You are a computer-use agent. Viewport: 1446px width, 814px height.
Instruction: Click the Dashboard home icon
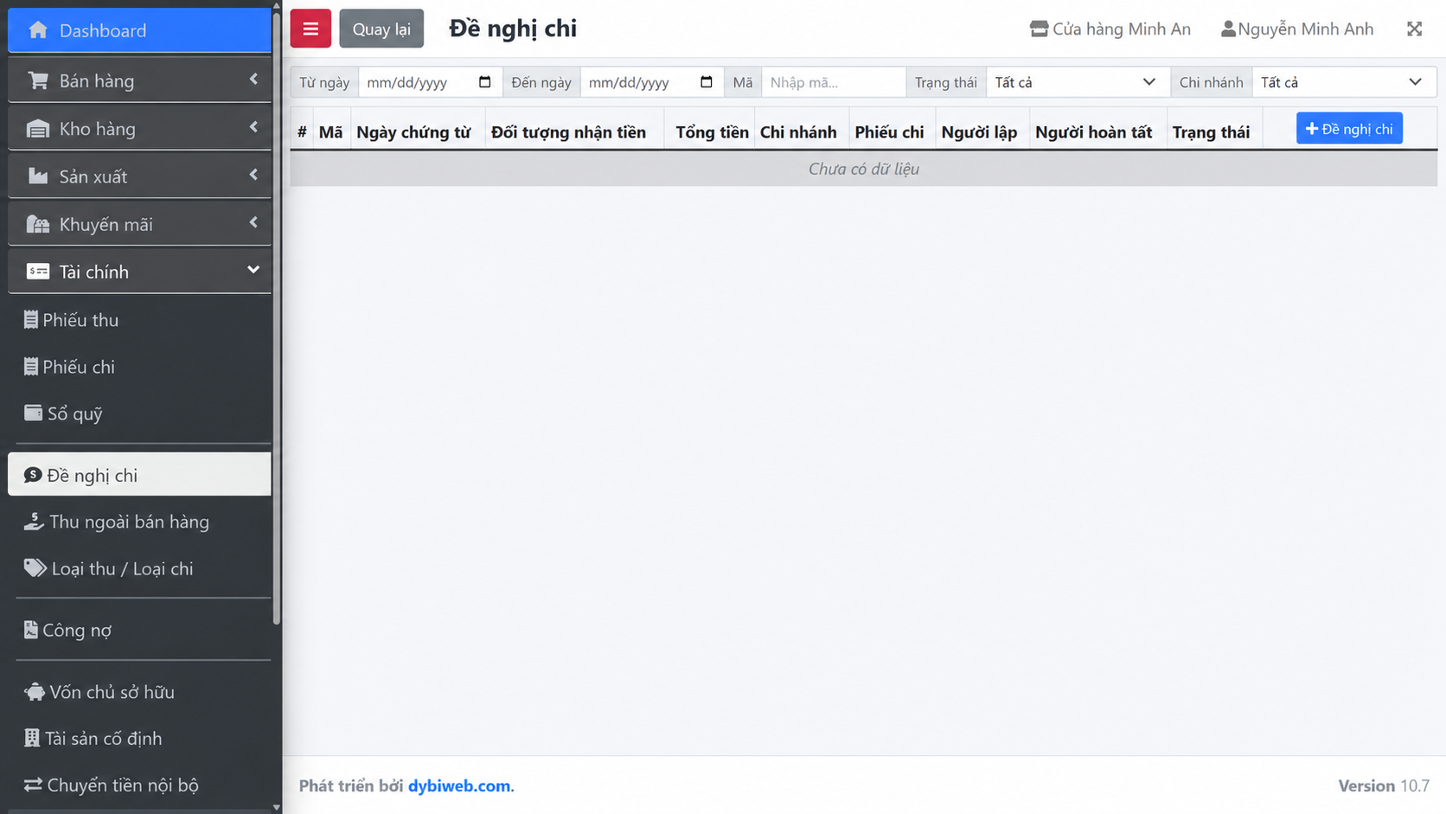38,30
